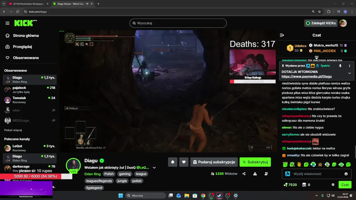Click Podaruj subskrypcje button
356x200 pixels.
[214, 162]
